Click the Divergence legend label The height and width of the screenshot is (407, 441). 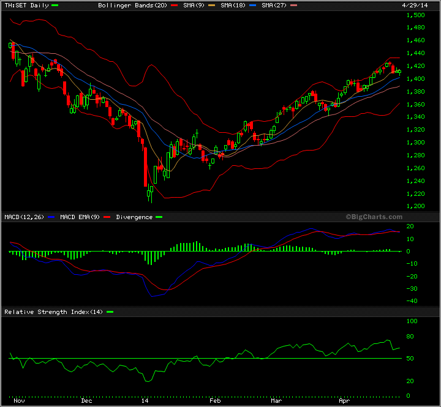pyautogui.click(x=134, y=217)
